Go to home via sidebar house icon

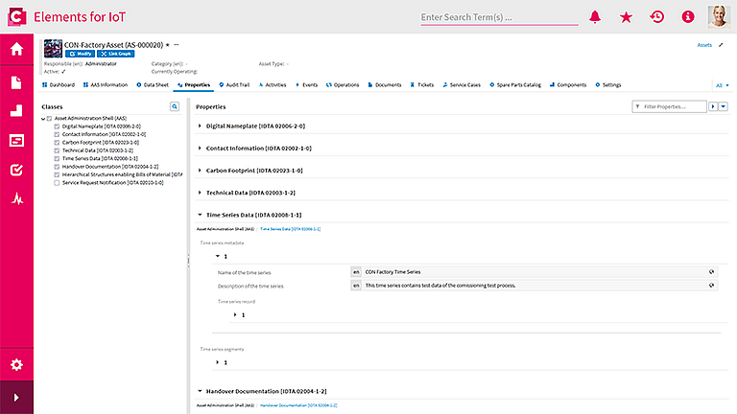click(16, 49)
